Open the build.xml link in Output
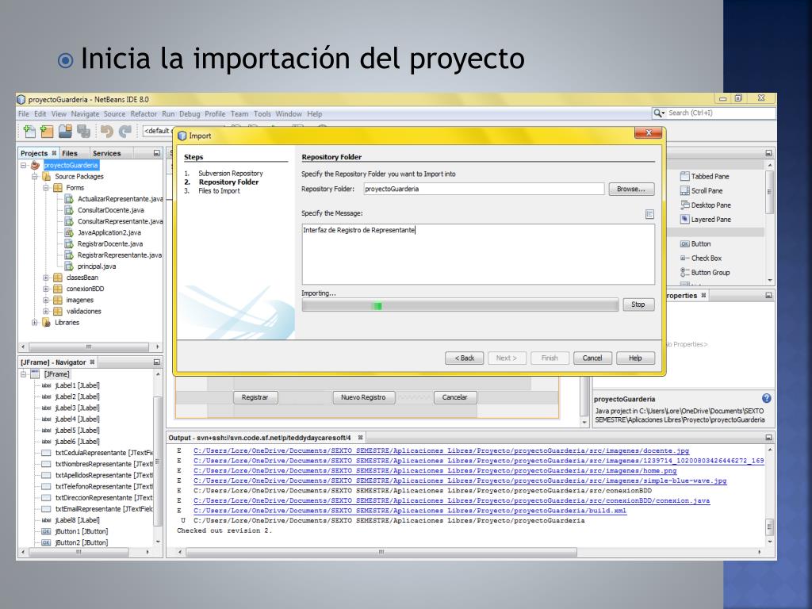This screenshot has height=609, width=812. [x=410, y=511]
